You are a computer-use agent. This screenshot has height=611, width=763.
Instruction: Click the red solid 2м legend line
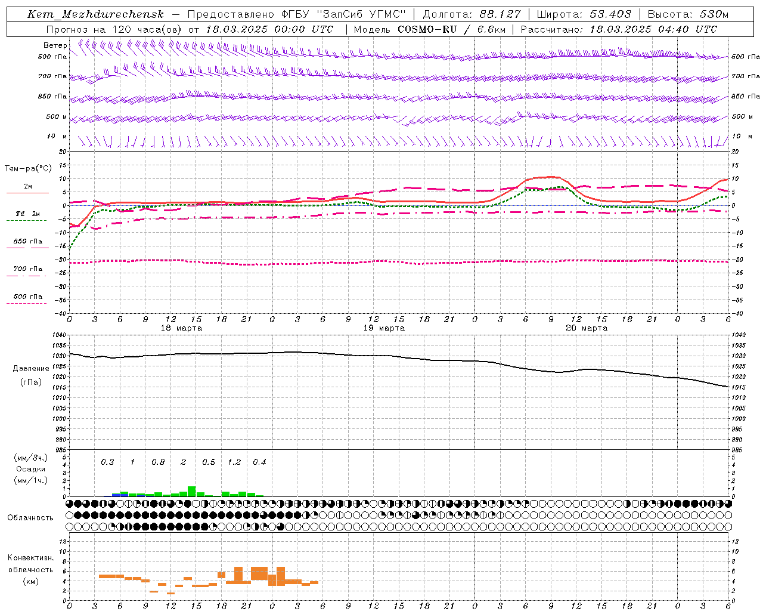27,193
